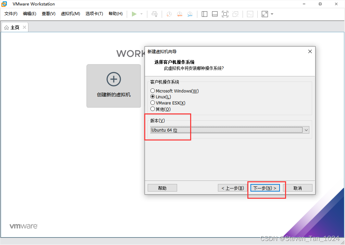Open the power options dropdown arrow
Screen dimensions: 345x245
coord(141,14)
